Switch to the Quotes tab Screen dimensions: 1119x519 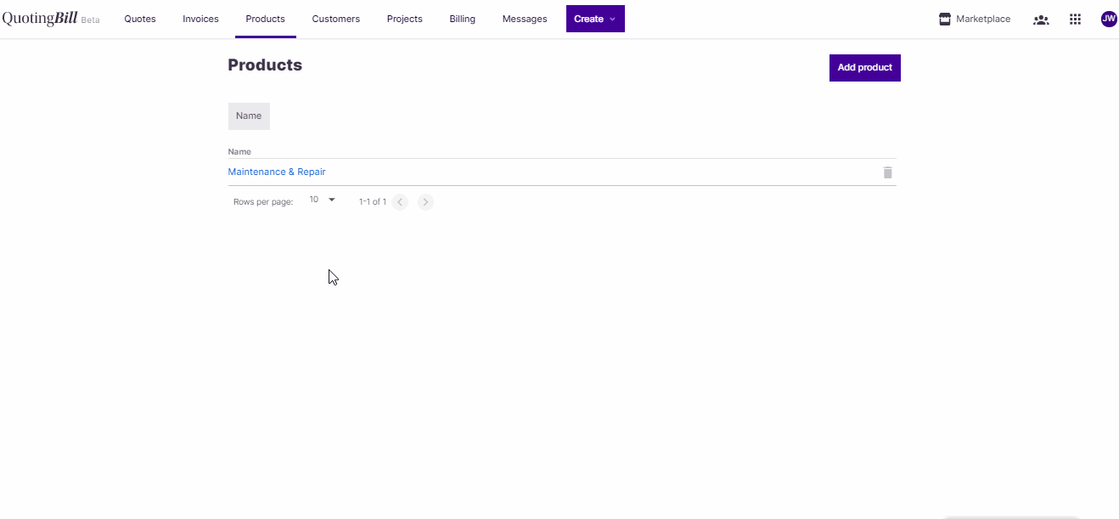coord(140,19)
